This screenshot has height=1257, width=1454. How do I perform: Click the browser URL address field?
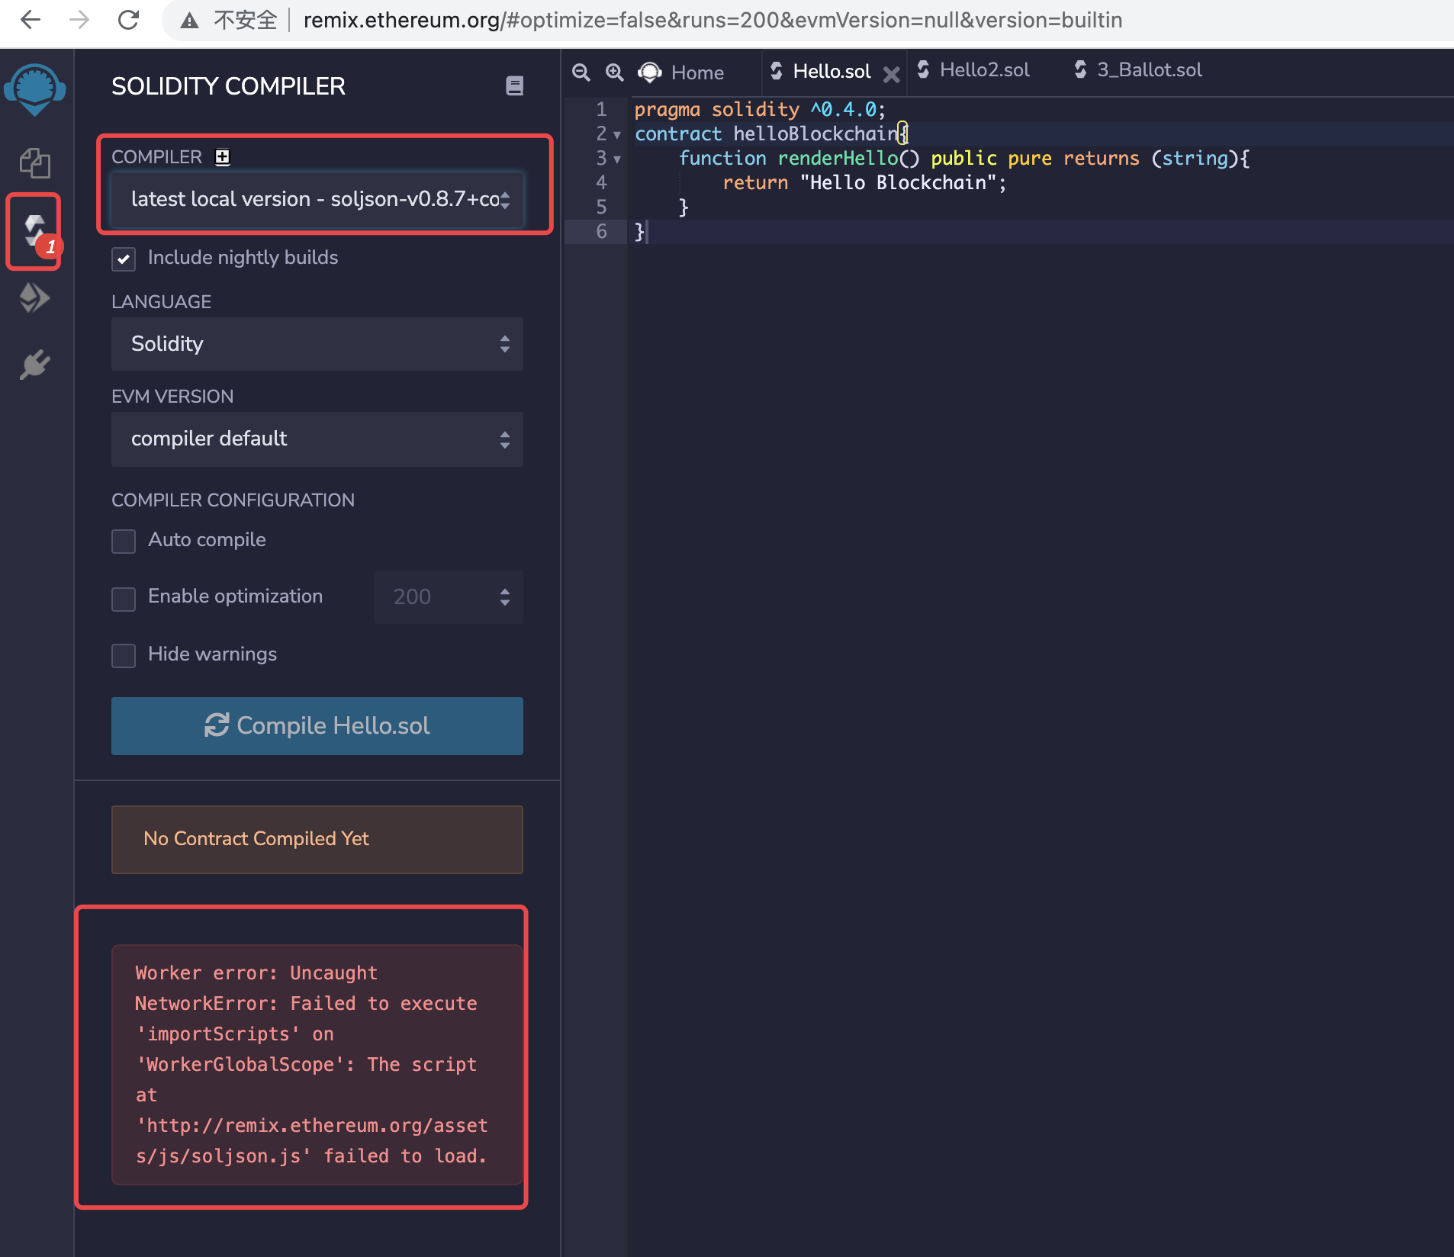coord(713,20)
